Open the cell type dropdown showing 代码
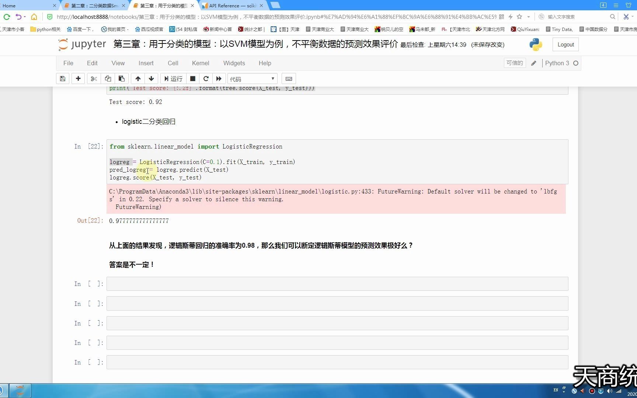637x398 pixels. click(x=252, y=79)
